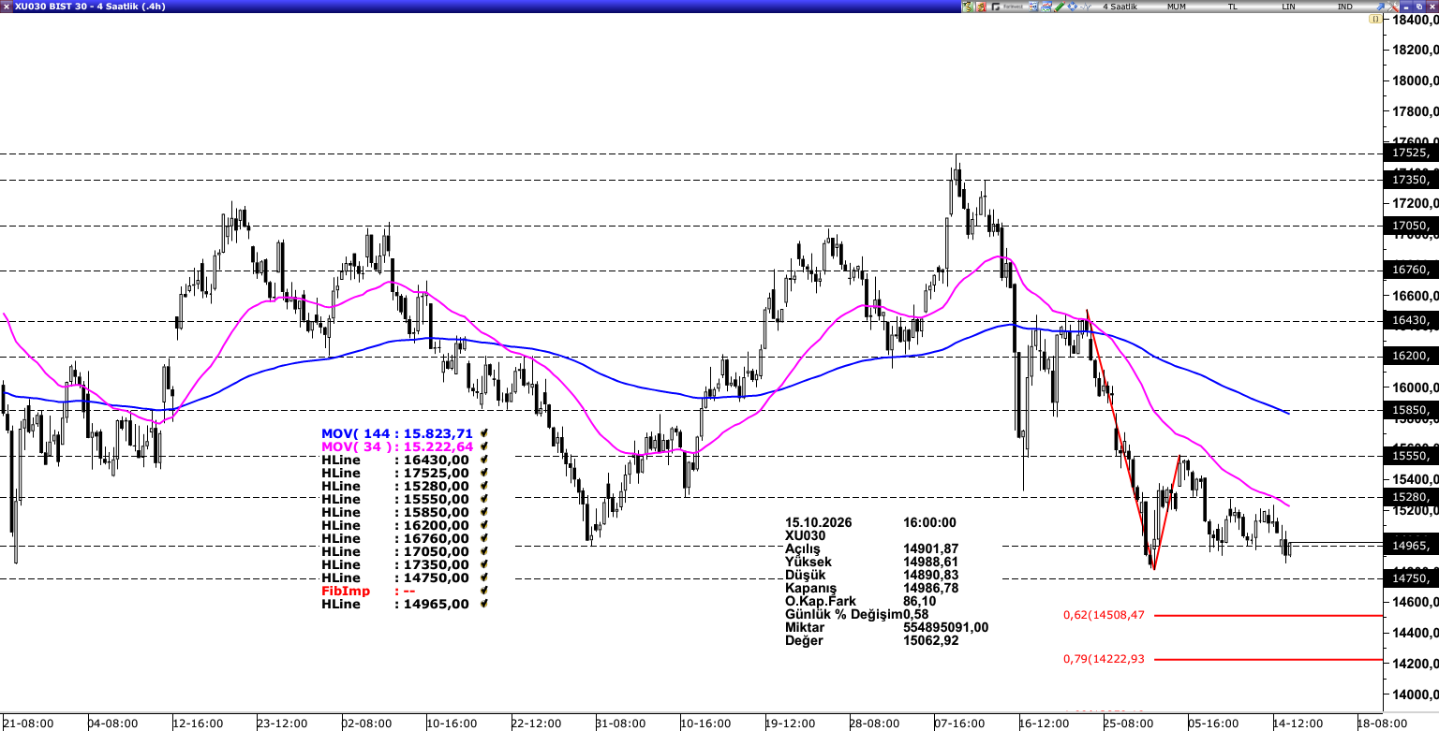This screenshot has width=1439, height=731.
Task: Click the Kapanış value 14986,78
Action: [930, 588]
